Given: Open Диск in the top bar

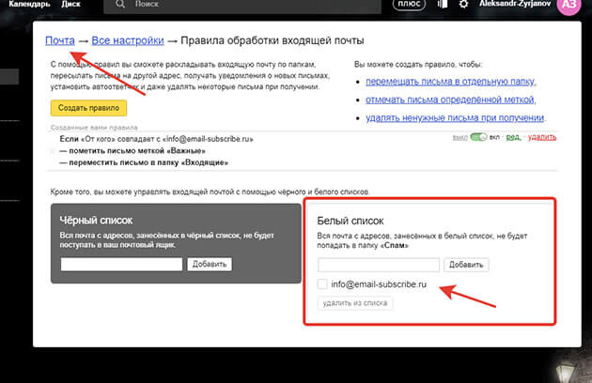Looking at the screenshot, I should [70, 4].
